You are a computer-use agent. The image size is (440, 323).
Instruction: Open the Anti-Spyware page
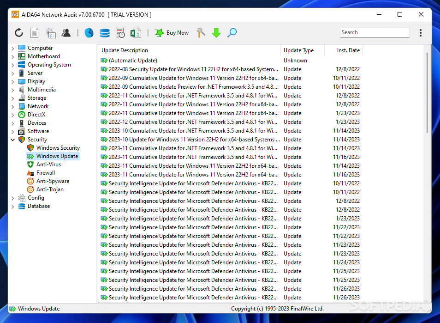pyautogui.click(x=53, y=181)
